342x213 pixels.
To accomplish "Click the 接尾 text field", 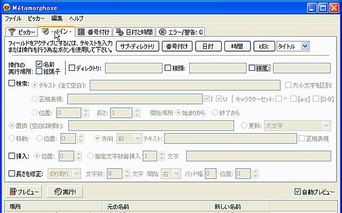I will [302, 68].
